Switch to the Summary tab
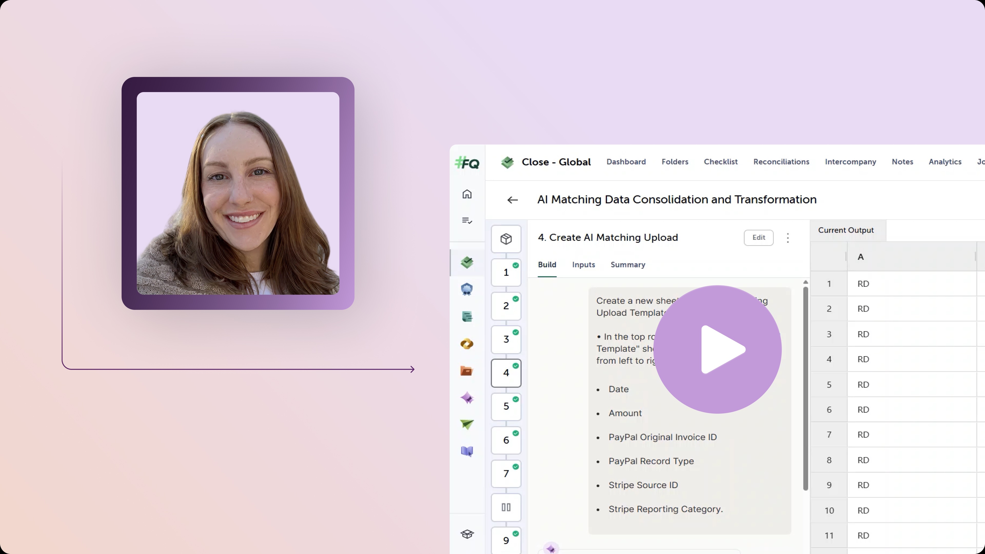Screen dimensions: 985x554 [x=627, y=265]
